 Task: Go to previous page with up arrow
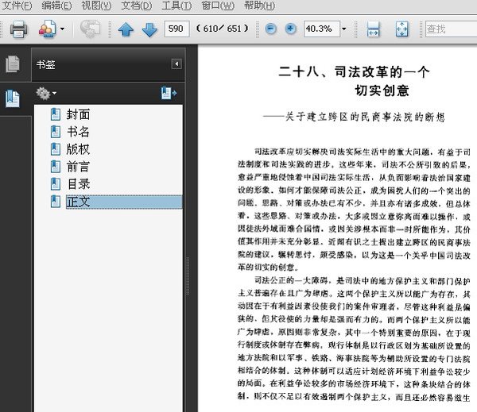[126, 29]
